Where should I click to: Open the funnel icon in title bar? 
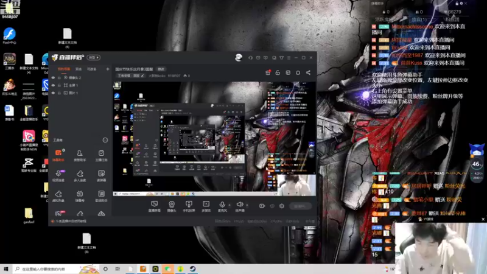tap(281, 57)
